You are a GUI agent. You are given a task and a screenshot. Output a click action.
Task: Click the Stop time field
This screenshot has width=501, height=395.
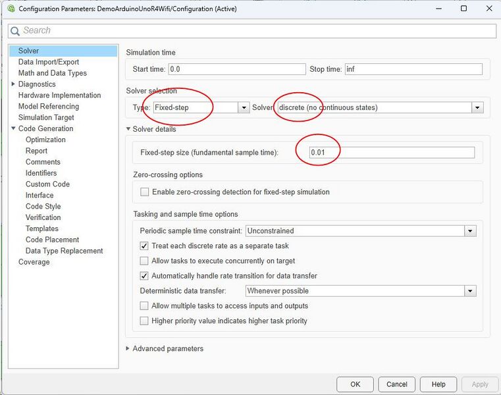413,69
